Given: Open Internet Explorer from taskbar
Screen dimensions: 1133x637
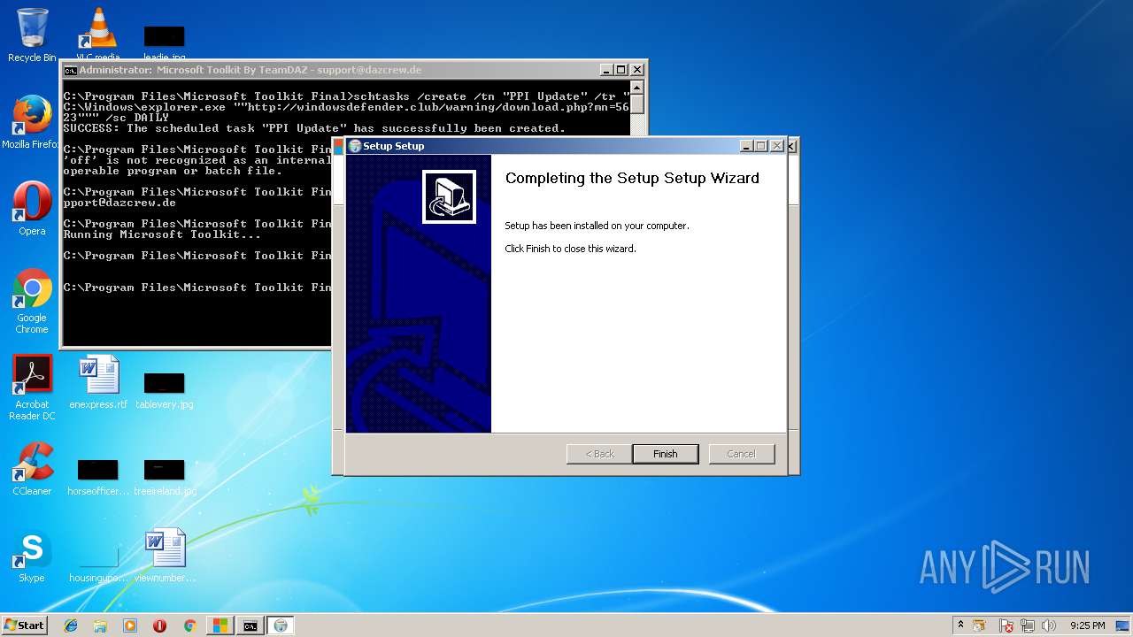Looking at the screenshot, I should 71,625.
